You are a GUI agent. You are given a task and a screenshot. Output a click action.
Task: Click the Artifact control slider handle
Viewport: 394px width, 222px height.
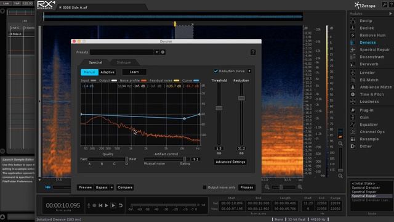[x=185, y=159]
